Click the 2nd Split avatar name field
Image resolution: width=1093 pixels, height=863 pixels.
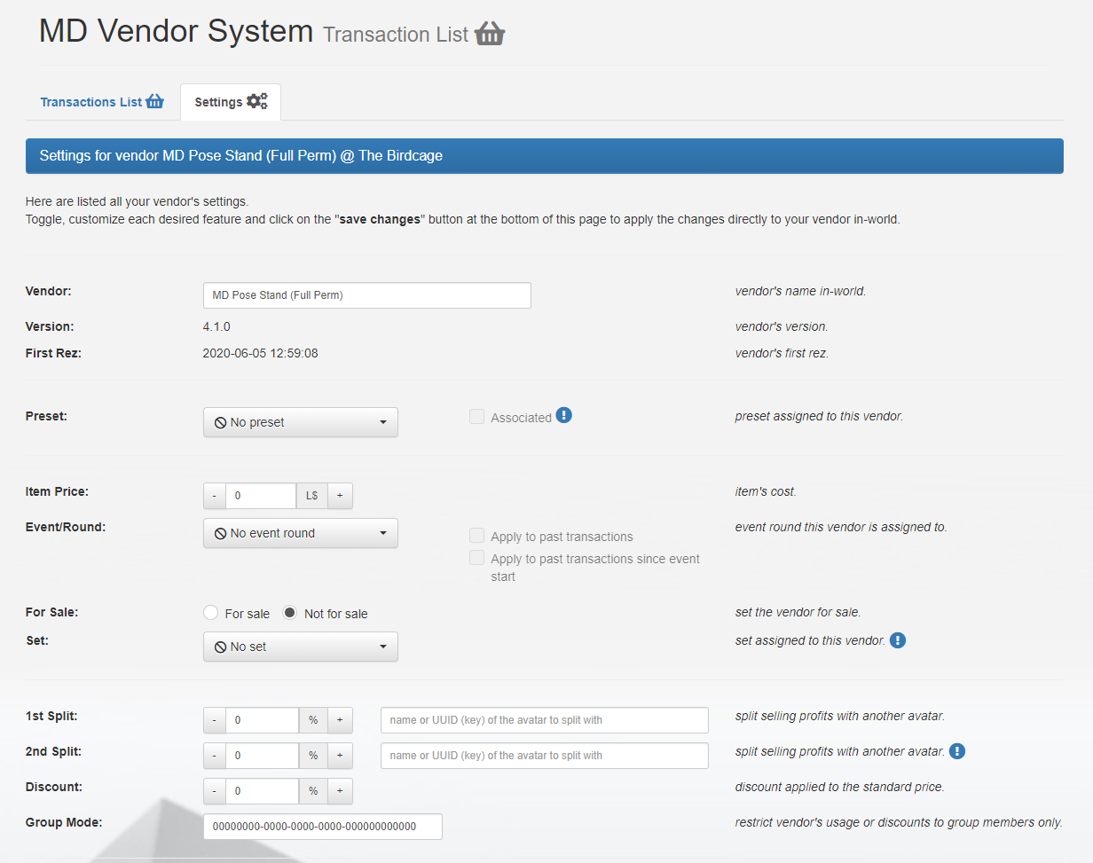[545, 756]
